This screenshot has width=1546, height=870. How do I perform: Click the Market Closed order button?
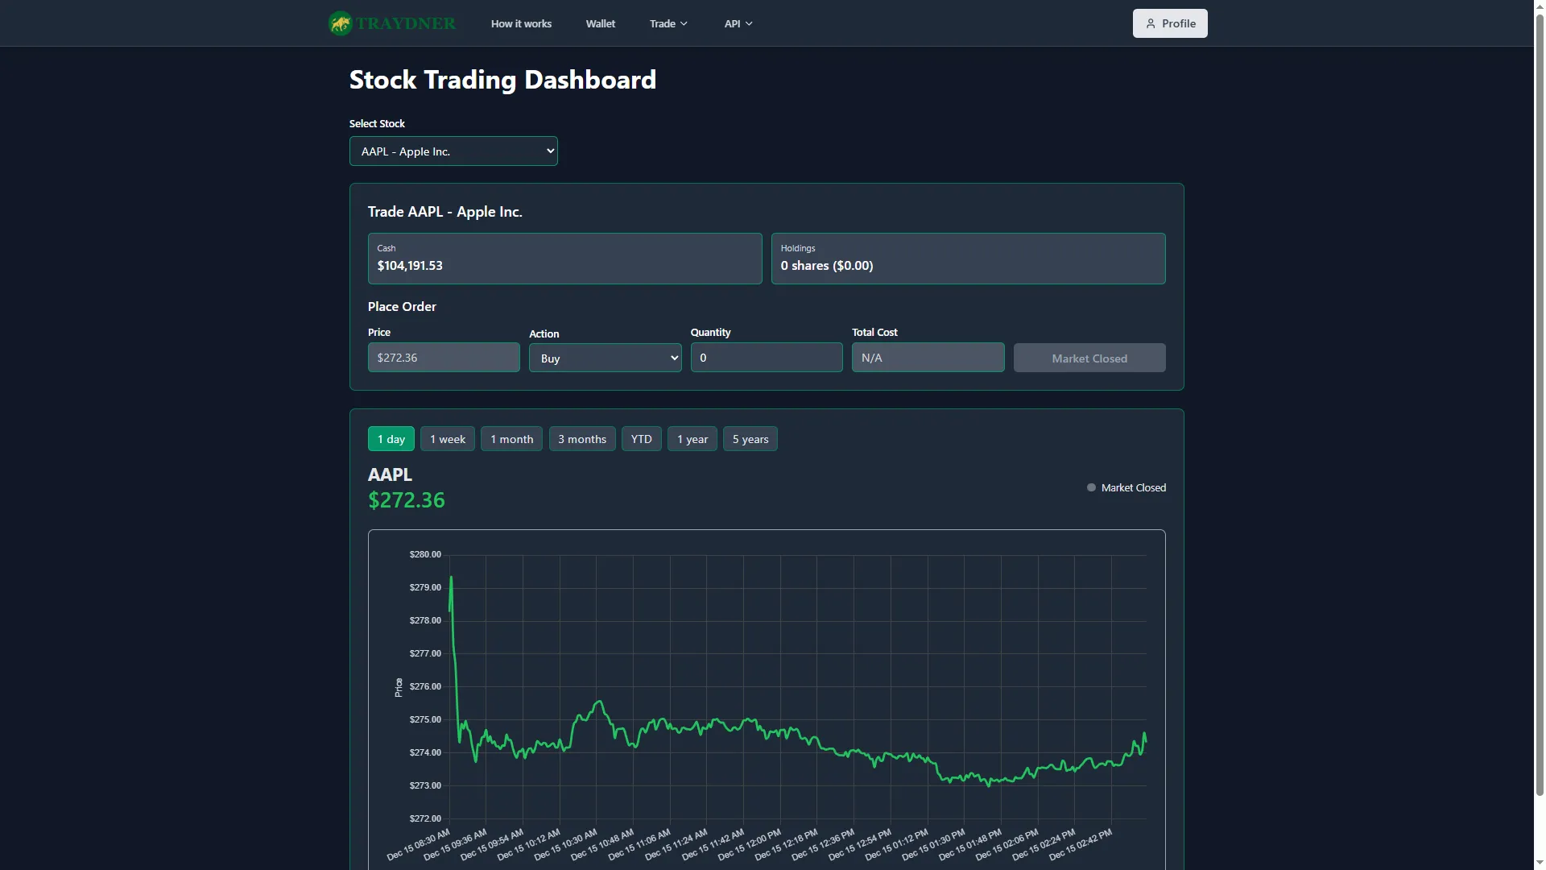click(x=1089, y=358)
